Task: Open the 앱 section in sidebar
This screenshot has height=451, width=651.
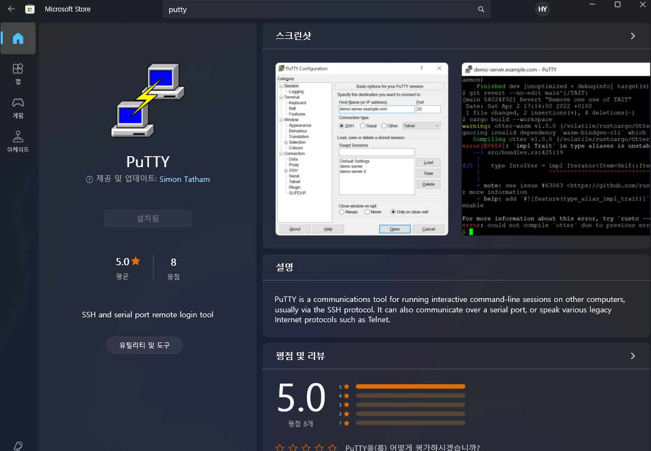Action: point(18,73)
